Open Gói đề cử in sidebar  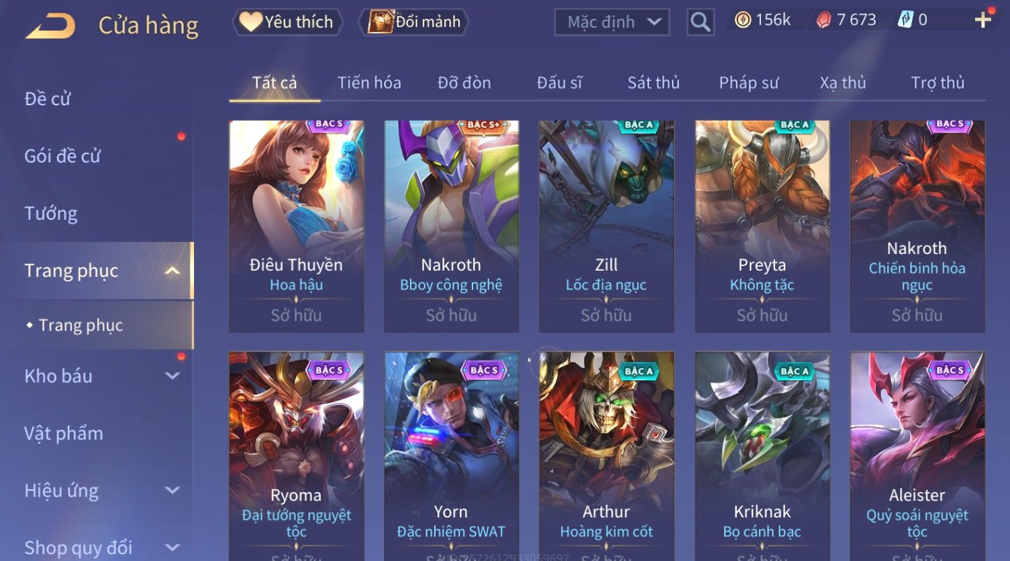coord(62,156)
